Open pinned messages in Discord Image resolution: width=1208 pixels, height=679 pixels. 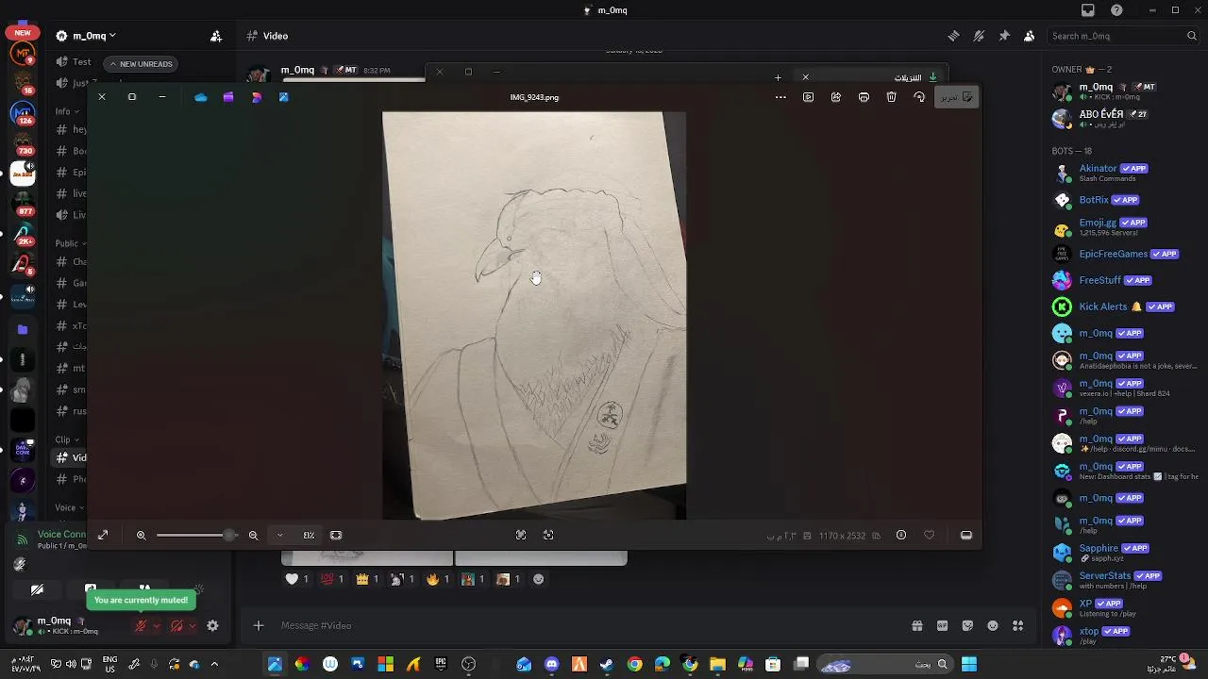[x=1004, y=36]
